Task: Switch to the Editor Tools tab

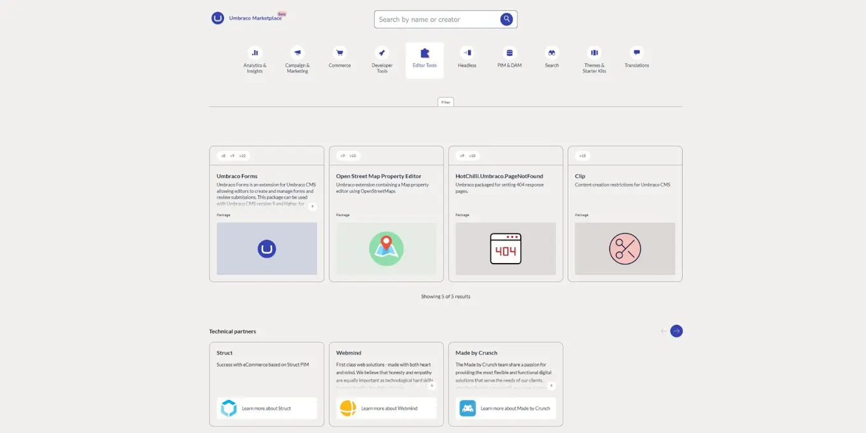Action: point(425,60)
